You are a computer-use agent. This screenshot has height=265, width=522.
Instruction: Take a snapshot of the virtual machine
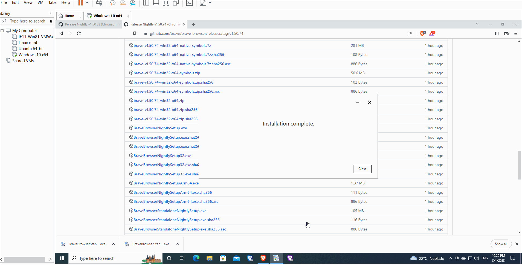112,3
